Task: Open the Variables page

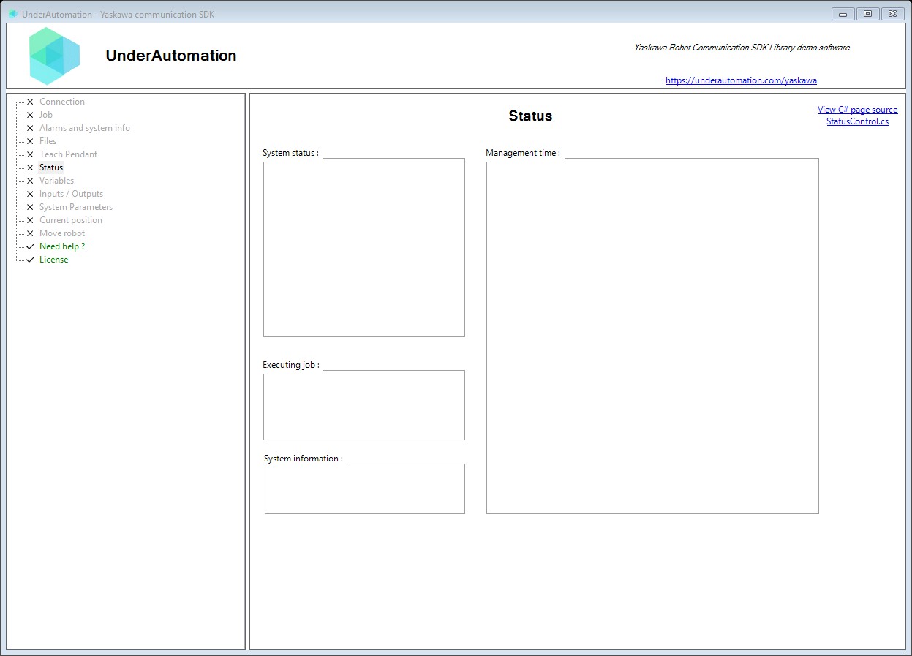Action: coord(56,181)
